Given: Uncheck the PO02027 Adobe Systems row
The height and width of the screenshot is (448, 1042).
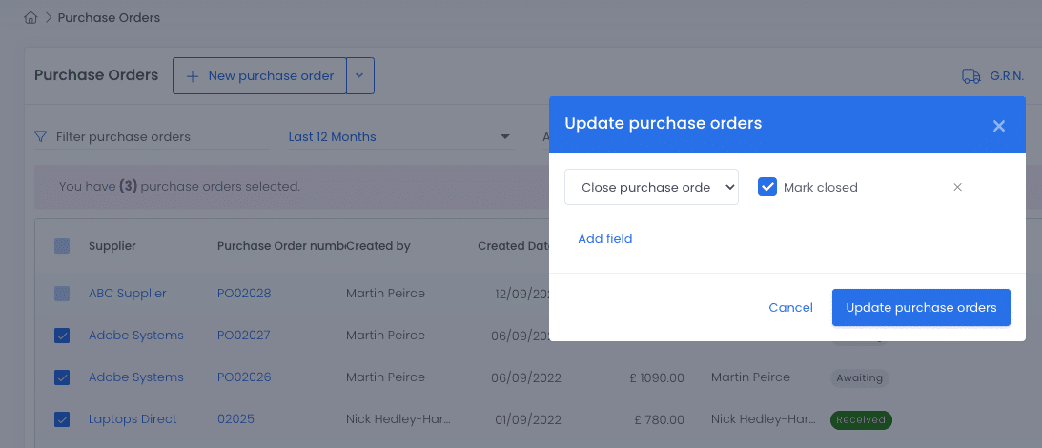Looking at the screenshot, I should click(x=62, y=336).
